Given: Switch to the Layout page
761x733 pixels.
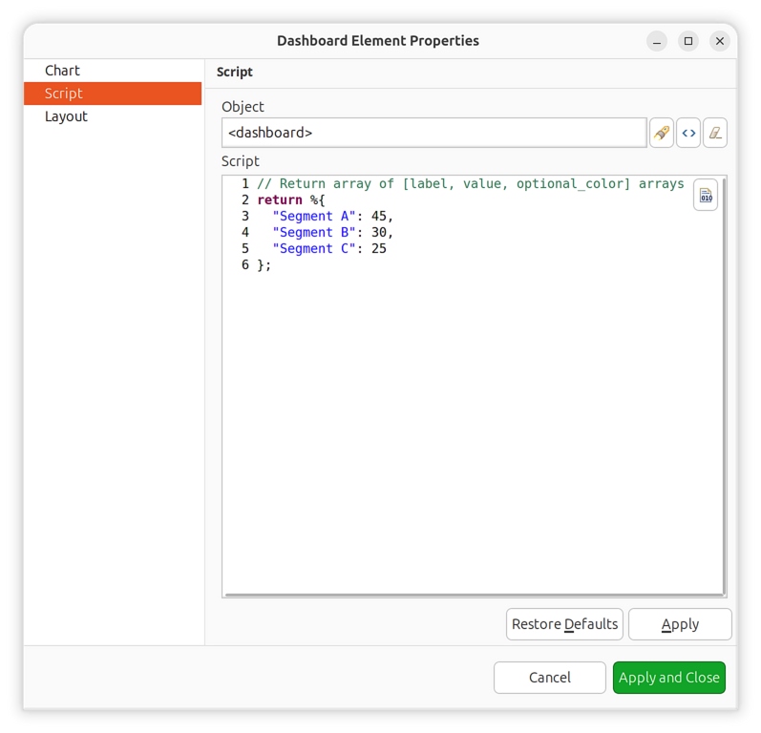Looking at the screenshot, I should click(66, 116).
